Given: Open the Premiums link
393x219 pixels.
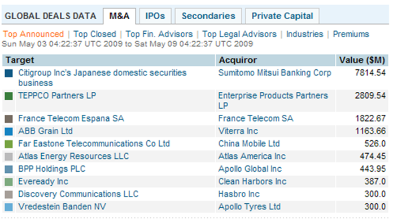Looking at the screenshot, I should 351,34.
